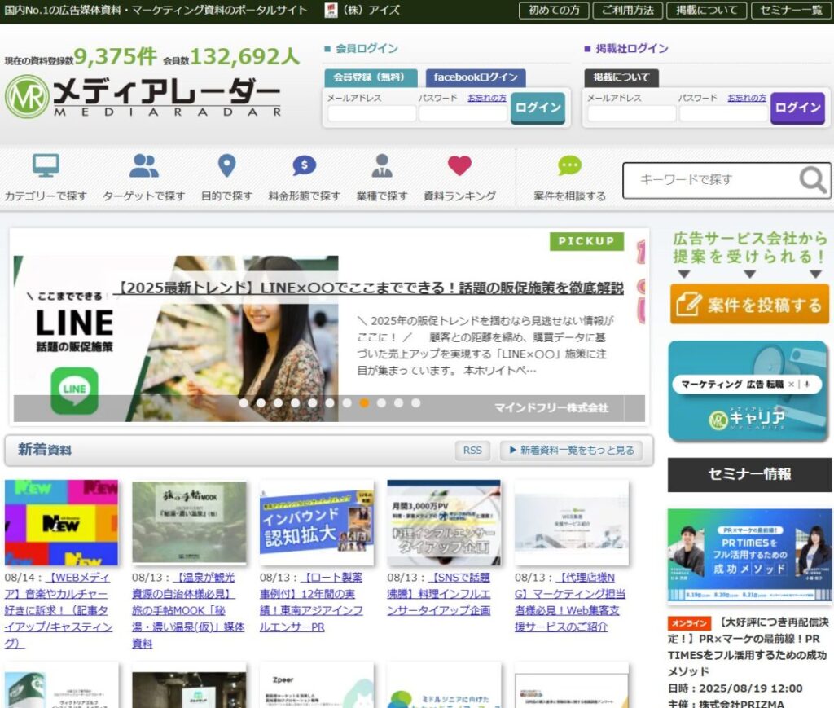Focus the publisher メールアドレス field
The image size is (834, 708).
tap(632, 113)
